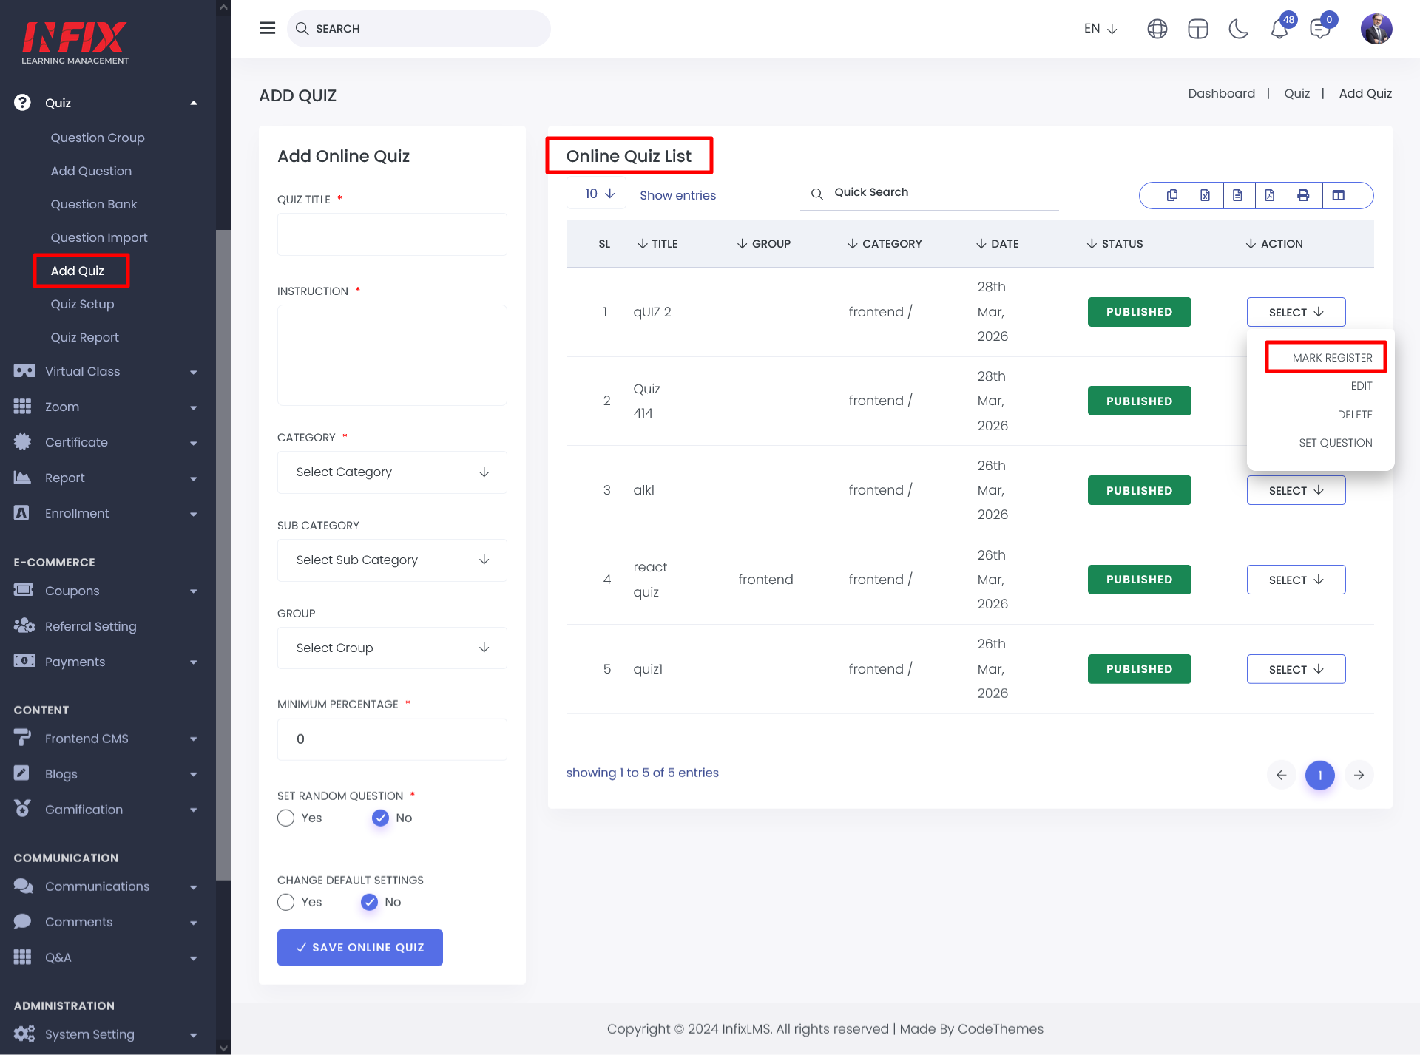Open column visibility icon

[x=1338, y=195]
